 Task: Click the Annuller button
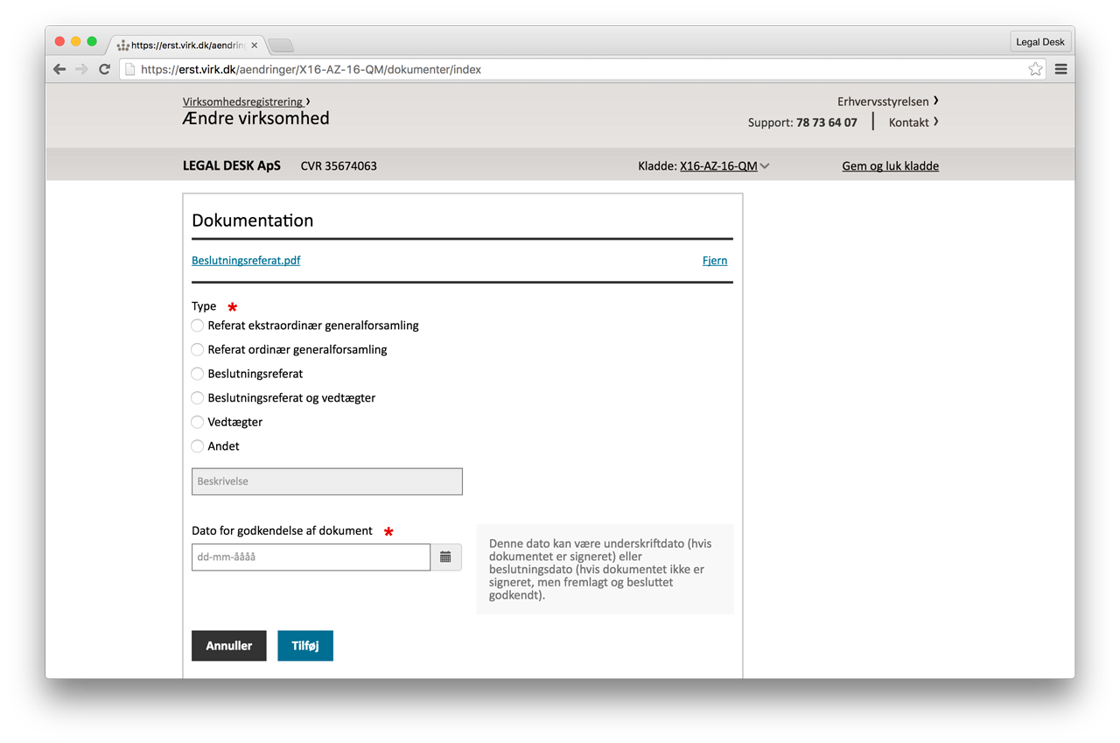pos(229,646)
